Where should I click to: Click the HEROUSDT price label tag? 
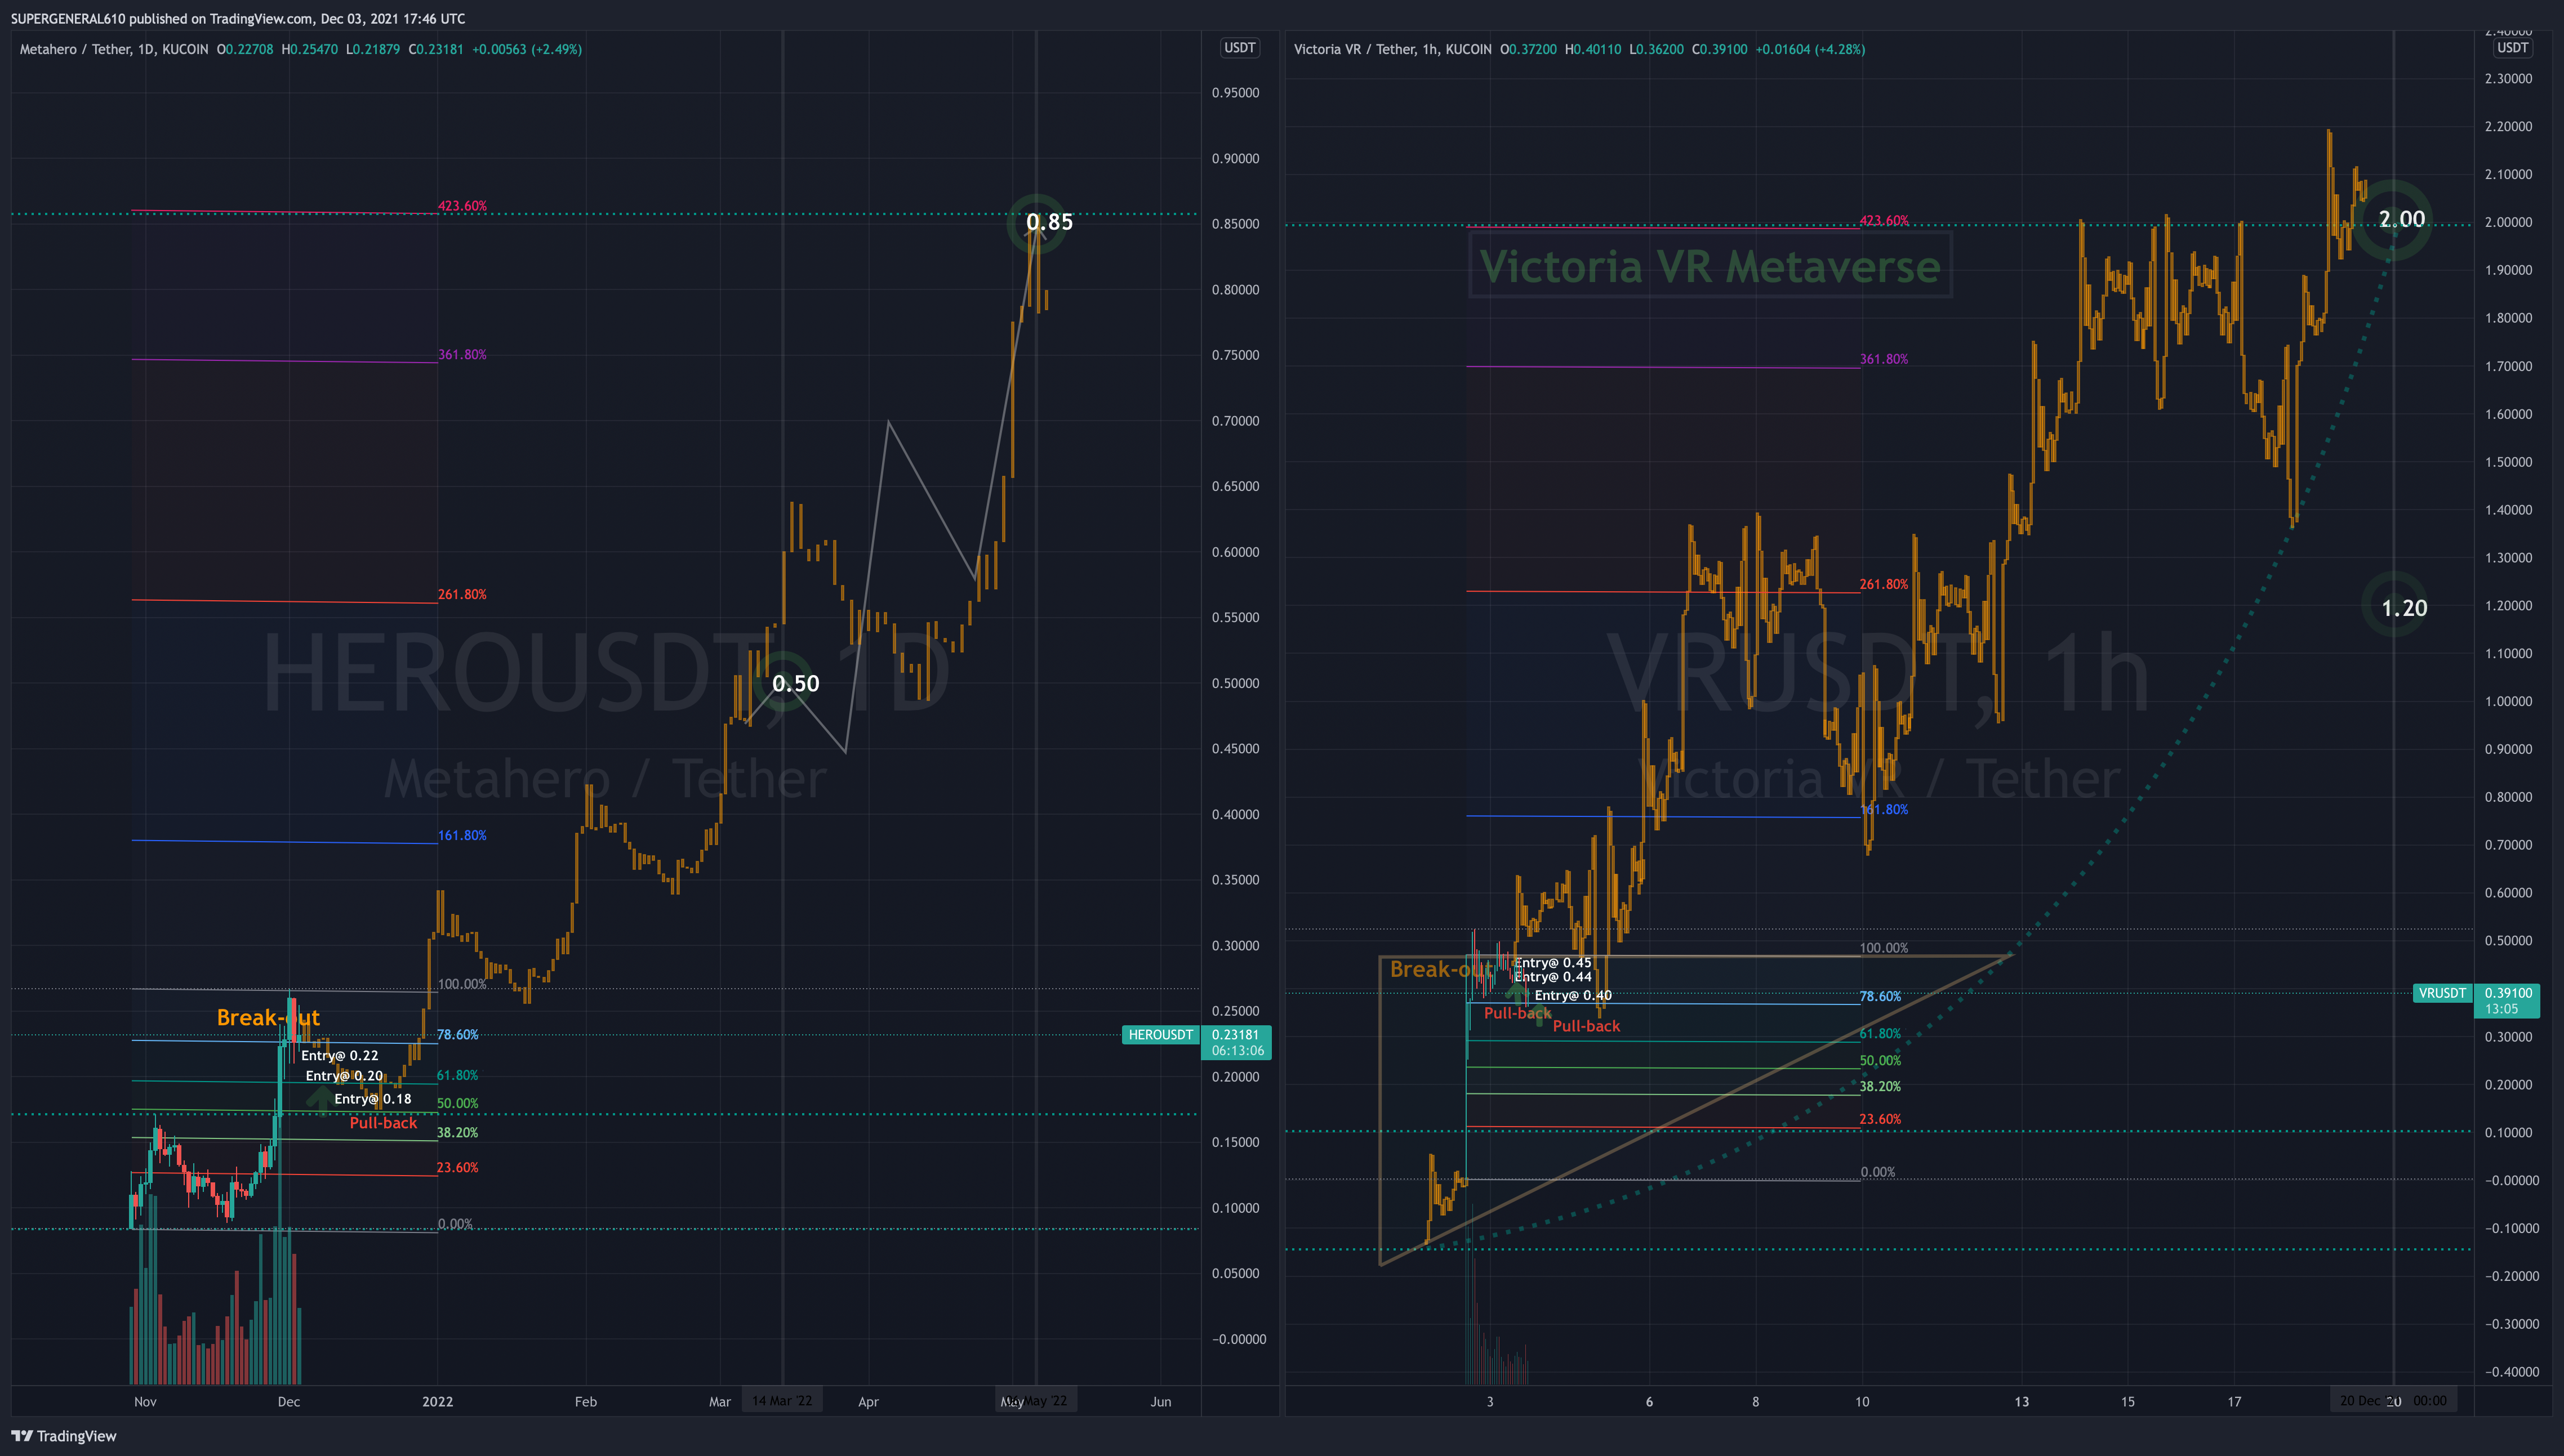coord(1160,1035)
